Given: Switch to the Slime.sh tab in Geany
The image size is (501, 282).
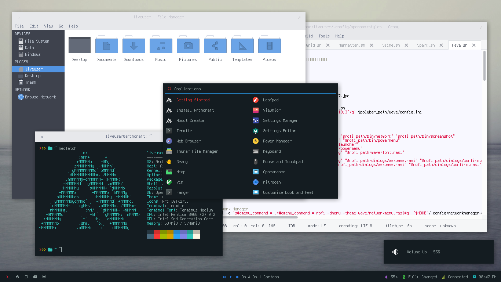Looking at the screenshot, I should [x=391, y=45].
